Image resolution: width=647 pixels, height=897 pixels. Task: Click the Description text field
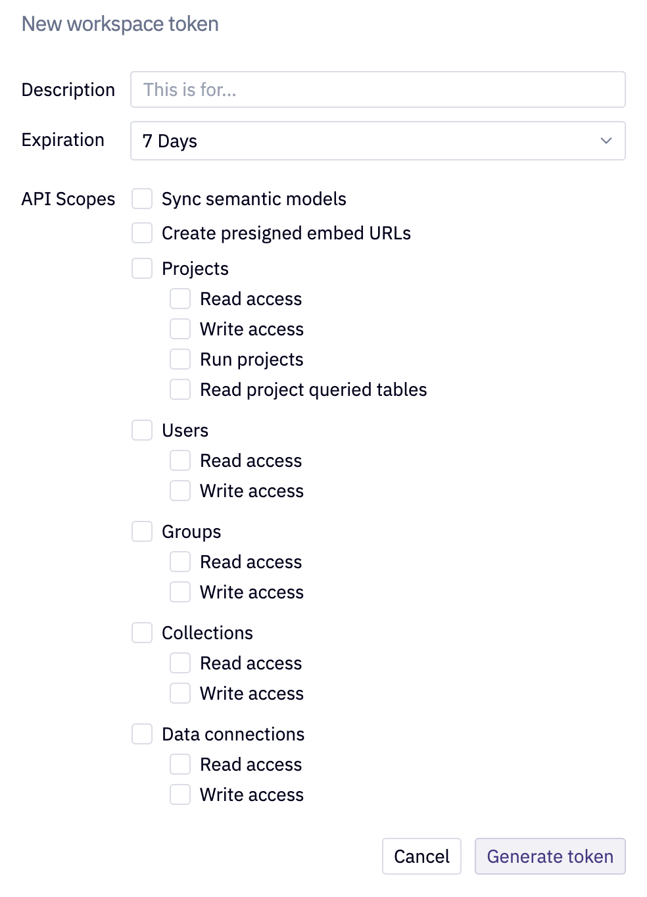[x=377, y=89]
